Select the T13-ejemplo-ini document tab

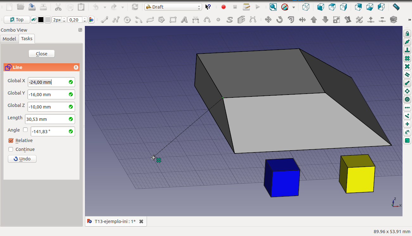click(x=115, y=221)
